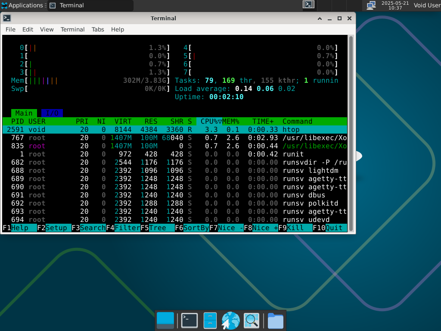The width and height of the screenshot is (441, 331).
Task: Sort by USER column header
Action: click(37, 121)
